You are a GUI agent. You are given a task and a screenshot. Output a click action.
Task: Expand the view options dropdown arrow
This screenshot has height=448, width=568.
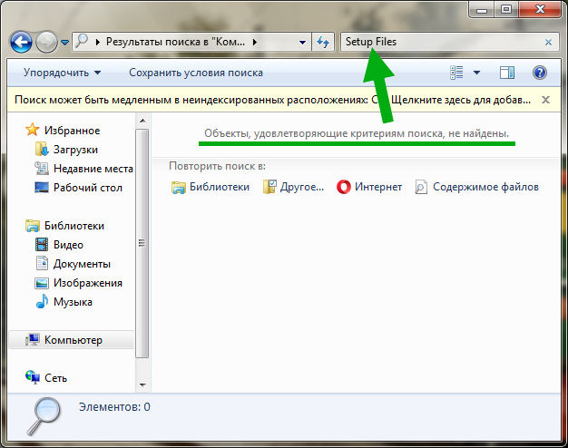tap(476, 73)
